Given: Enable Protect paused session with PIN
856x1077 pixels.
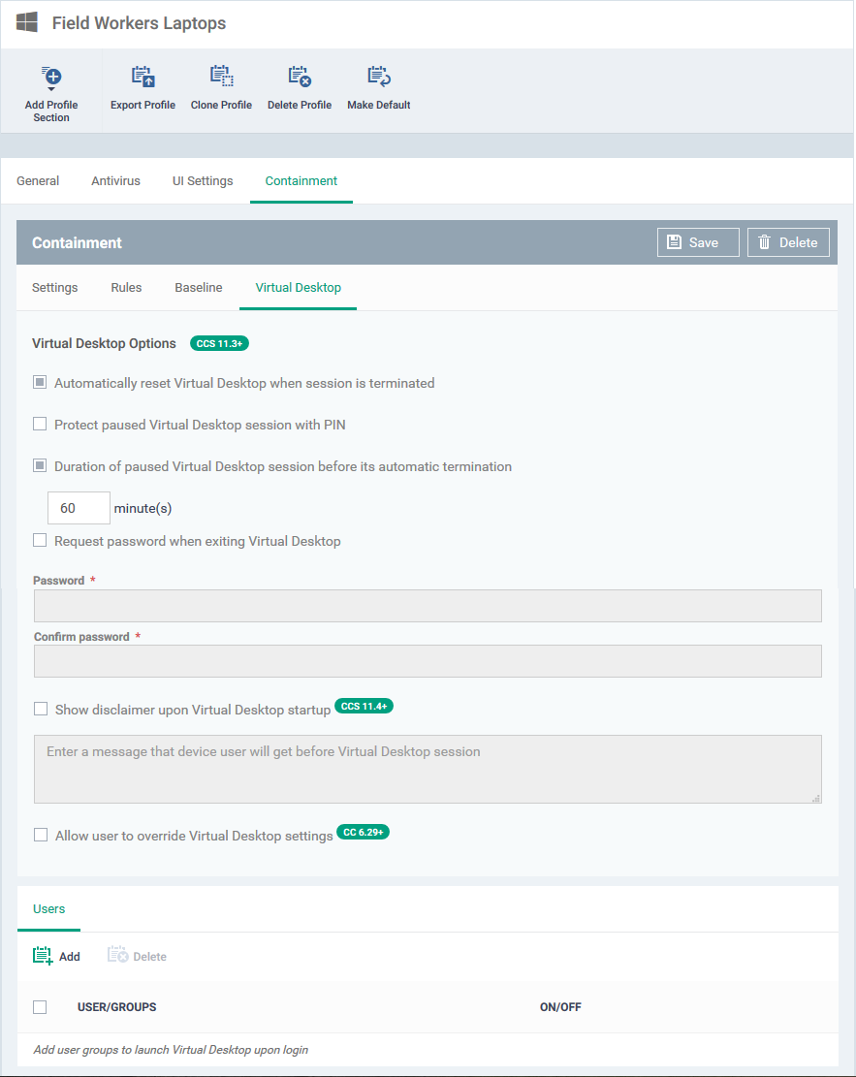Looking at the screenshot, I should click(x=40, y=425).
